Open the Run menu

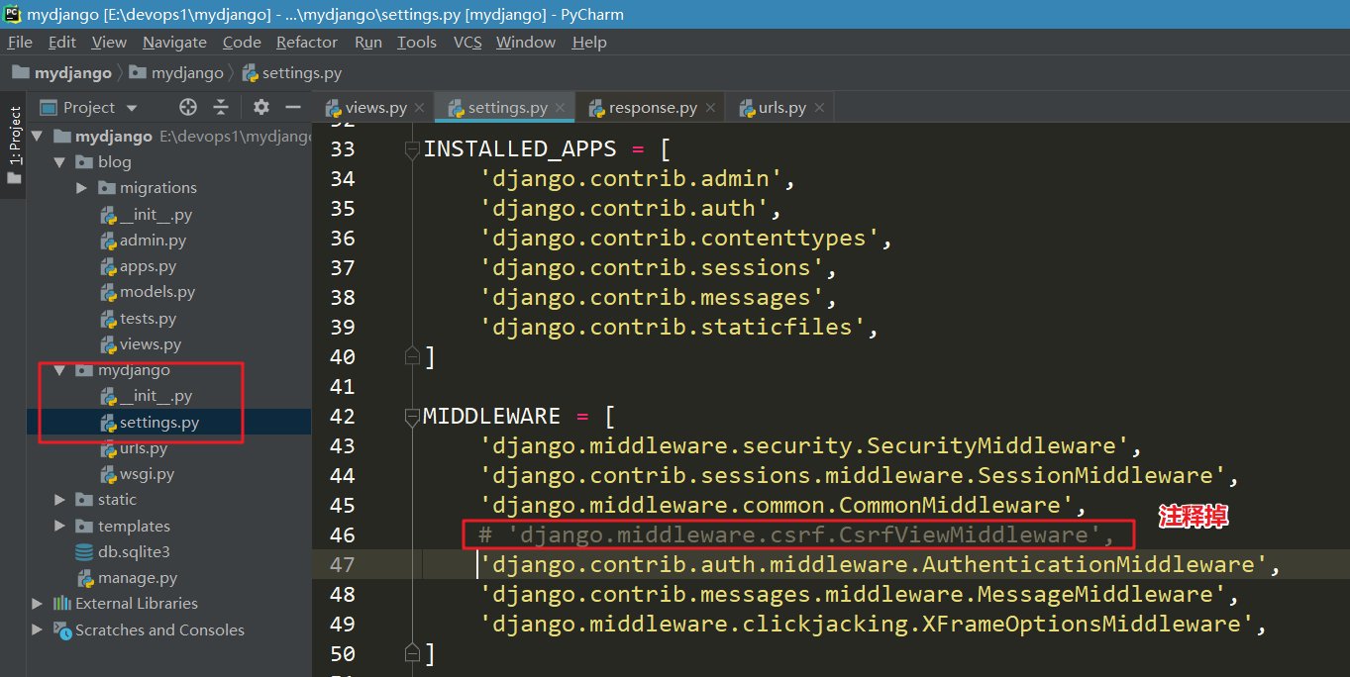click(368, 42)
